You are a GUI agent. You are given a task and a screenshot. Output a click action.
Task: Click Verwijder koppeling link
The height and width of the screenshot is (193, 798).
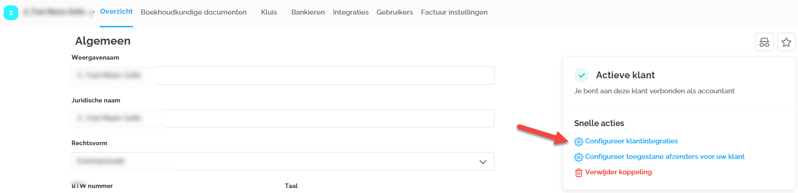pyautogui.click(x=618, y=172)
